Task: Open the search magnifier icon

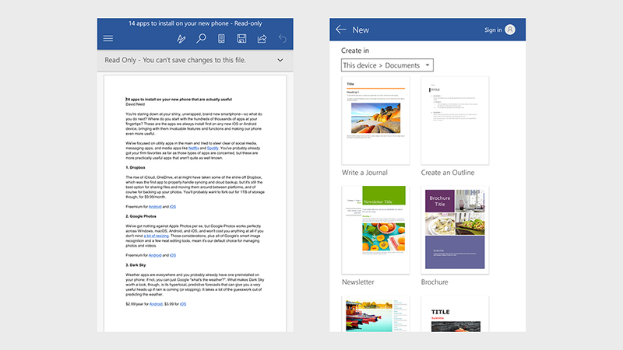Action: 202,38
